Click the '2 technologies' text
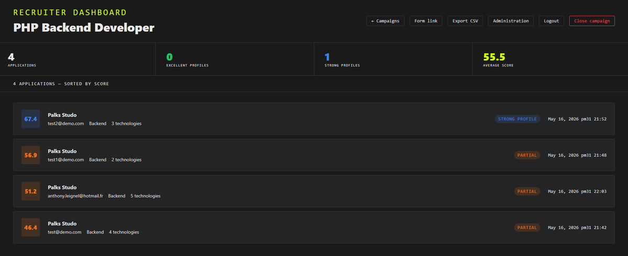This screenshot has width=628, height=256. click(127, 160)
